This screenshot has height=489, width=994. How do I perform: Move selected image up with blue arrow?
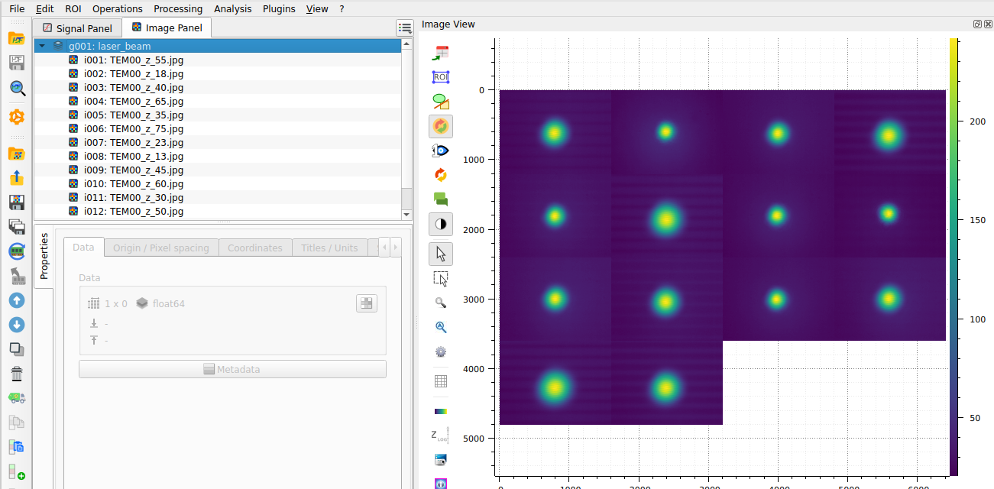point(17,300)
